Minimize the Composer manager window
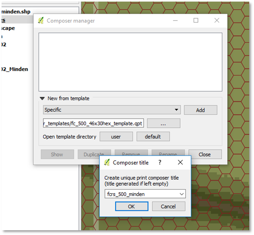The height and width of the screenshot is (235, 254). point(175,21)
